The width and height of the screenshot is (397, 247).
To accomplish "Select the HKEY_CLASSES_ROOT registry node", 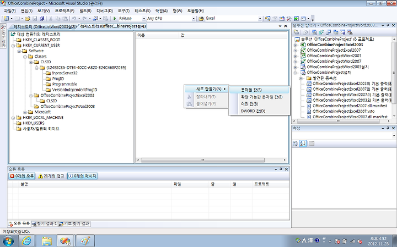I will coord(41,40).
